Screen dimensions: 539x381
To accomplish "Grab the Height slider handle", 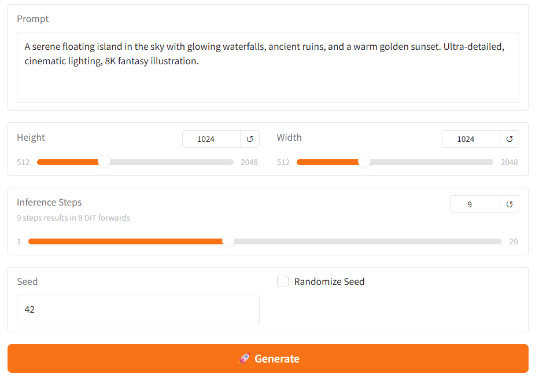I will [104, 162].
